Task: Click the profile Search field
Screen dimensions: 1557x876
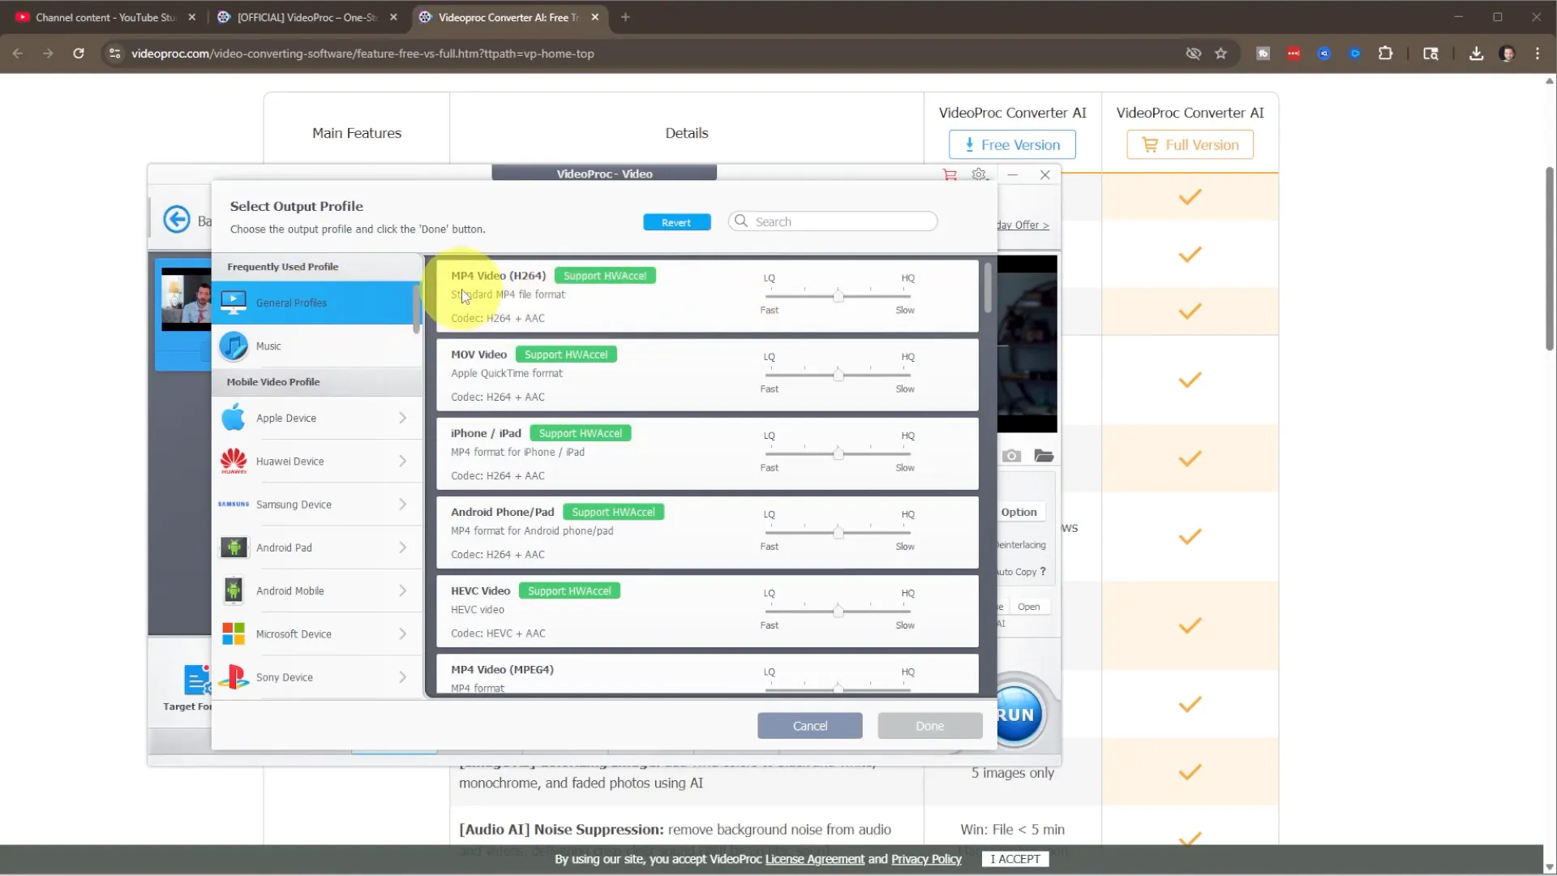Action: click(833, 221)
